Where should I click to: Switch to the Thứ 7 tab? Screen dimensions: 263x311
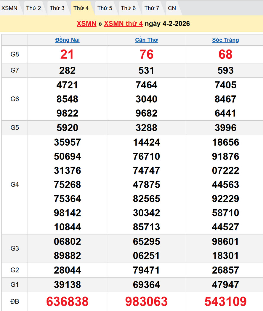coord(152,8)
